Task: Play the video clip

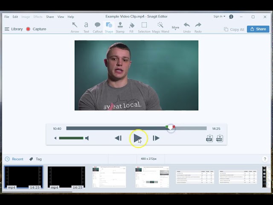Action: point(137,138)
